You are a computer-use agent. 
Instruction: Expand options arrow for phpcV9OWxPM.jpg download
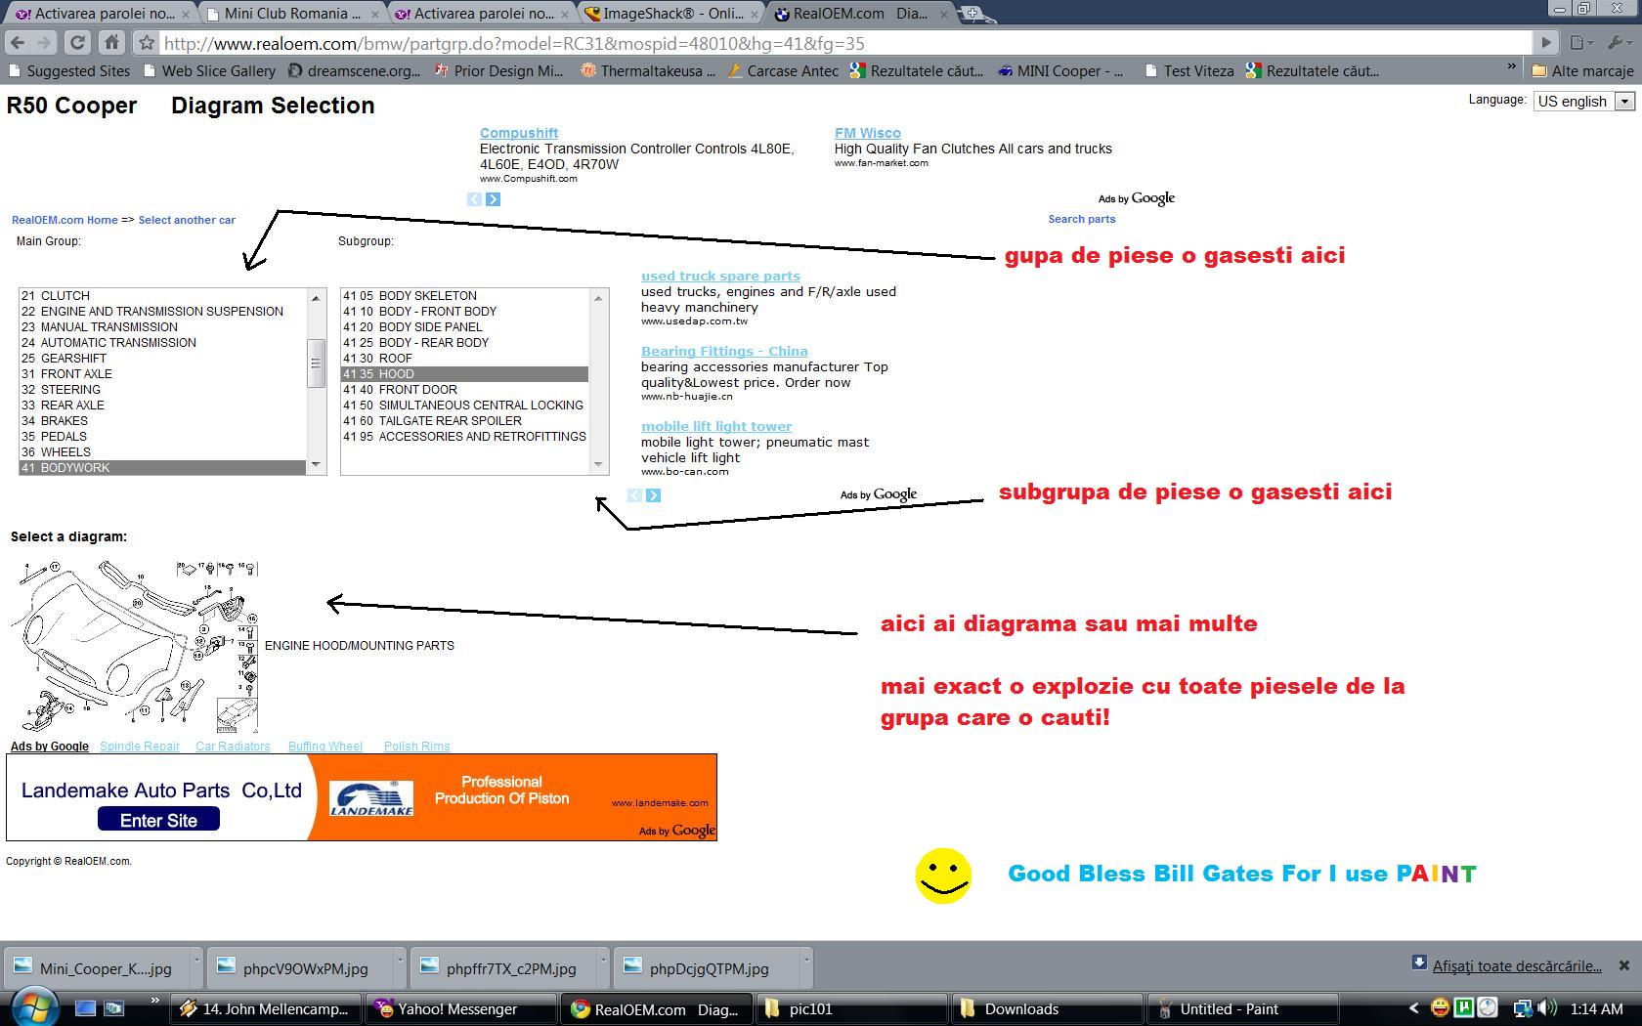(399, 962)
